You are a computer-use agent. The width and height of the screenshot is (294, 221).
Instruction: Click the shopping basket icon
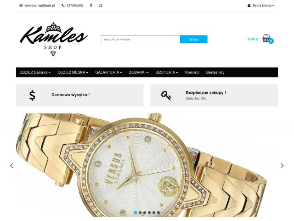coord(266,38)
